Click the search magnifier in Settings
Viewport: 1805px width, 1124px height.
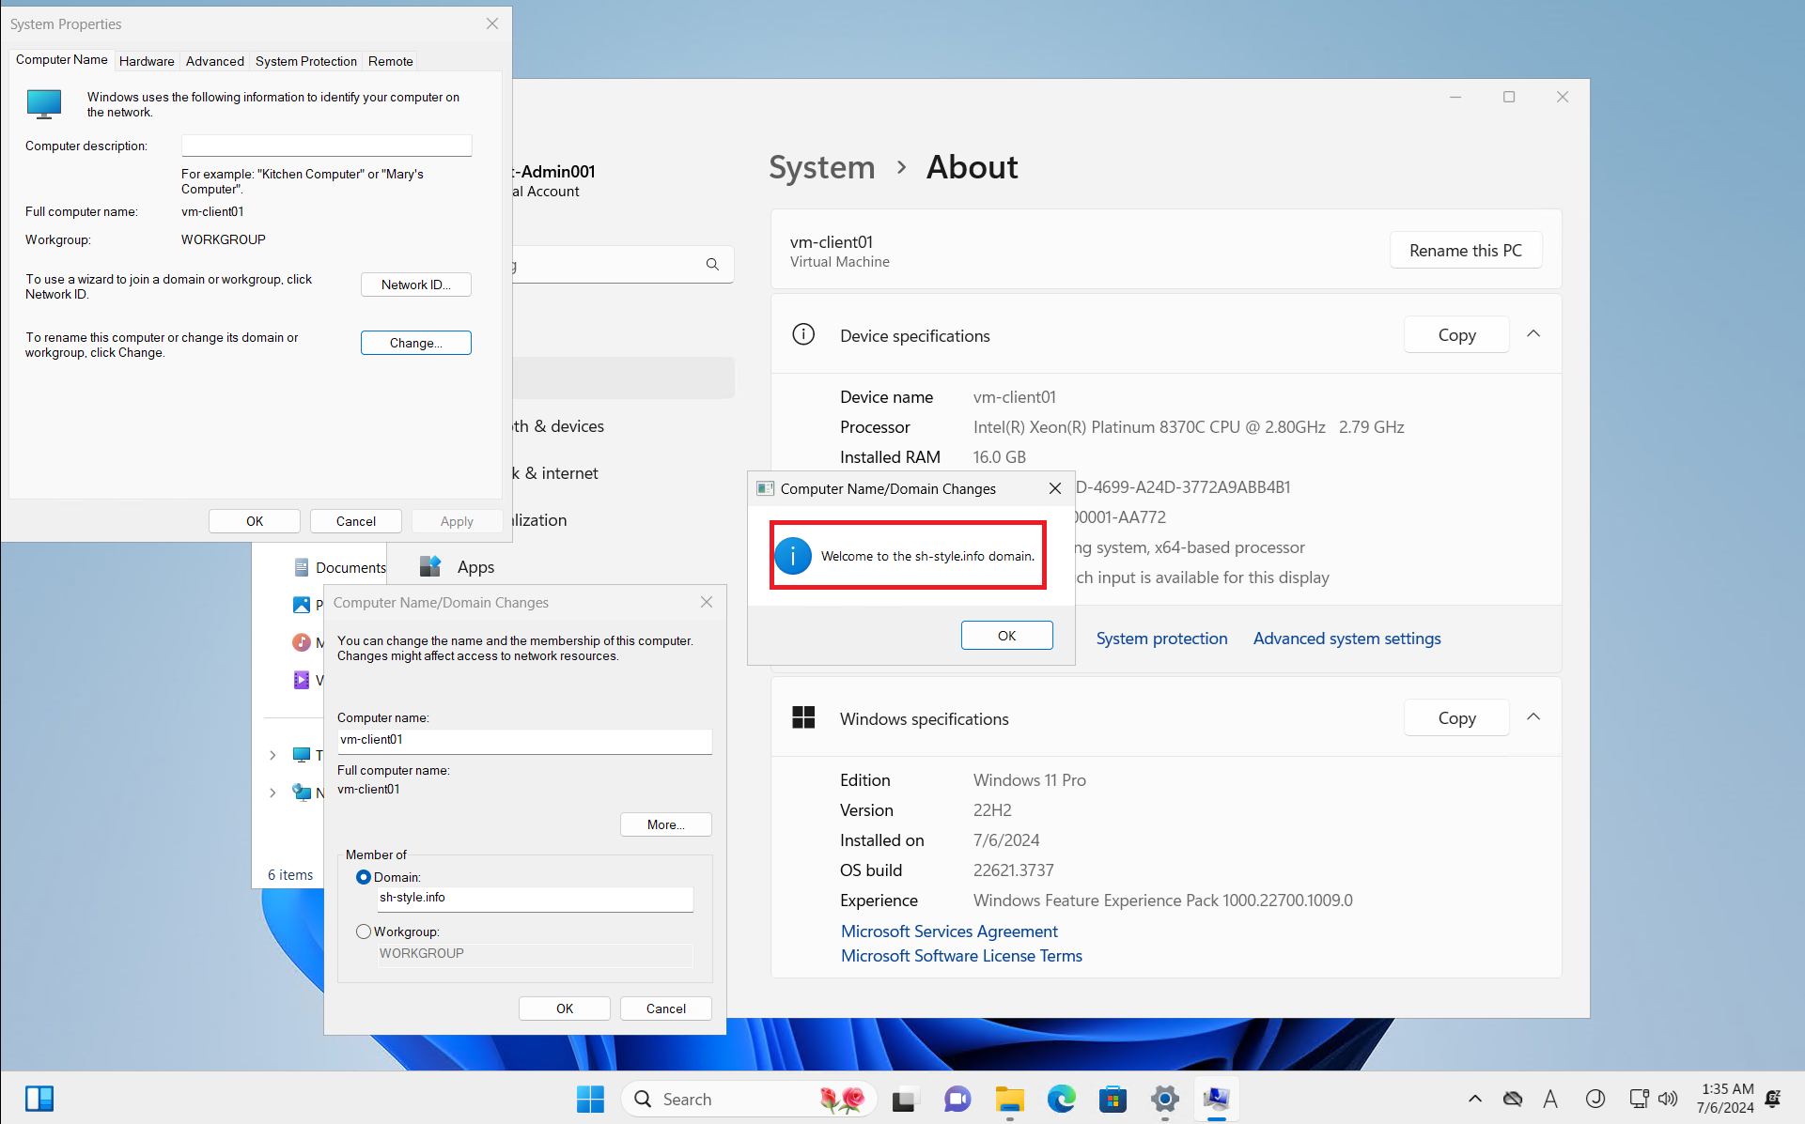pos(712,265)
